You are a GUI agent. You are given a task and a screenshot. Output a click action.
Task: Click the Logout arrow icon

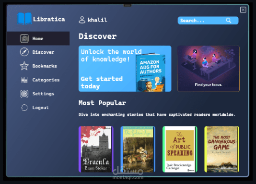coord(24,108)
